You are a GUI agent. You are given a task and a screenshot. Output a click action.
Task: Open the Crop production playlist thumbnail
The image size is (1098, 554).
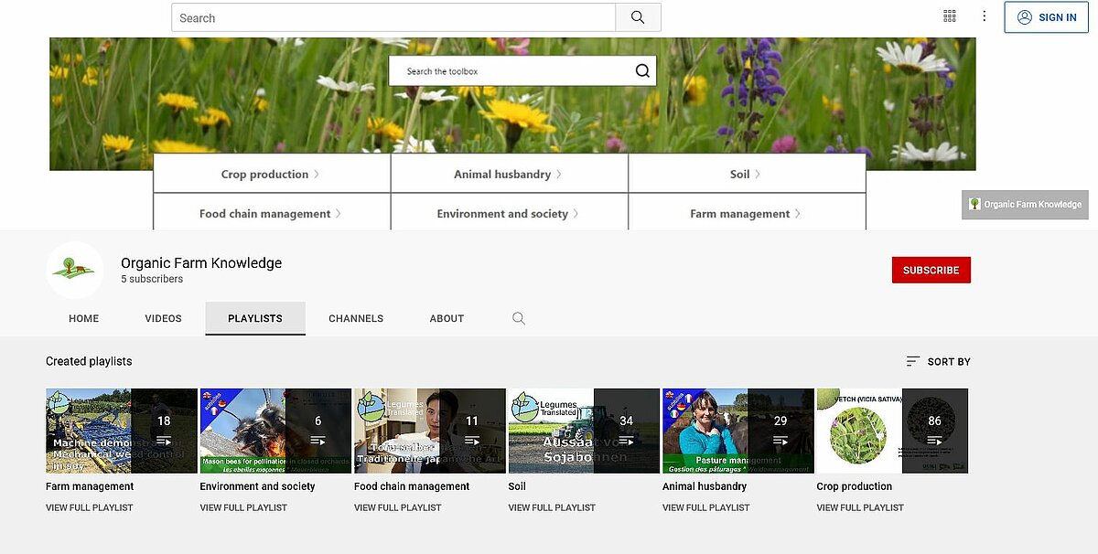point(891,431)
